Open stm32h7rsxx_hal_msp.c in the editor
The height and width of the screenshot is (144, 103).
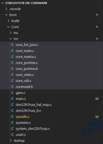coord(34,105)
